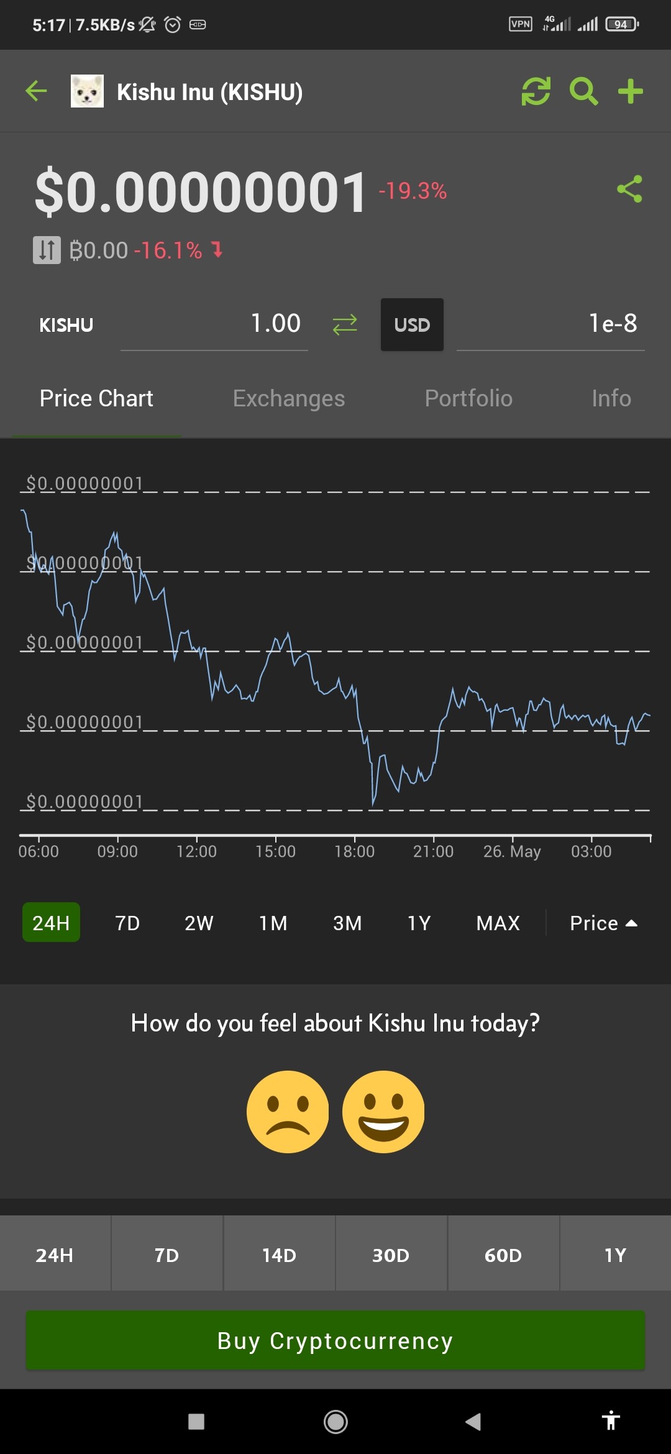Select the happy face sentiment emoji

(x=383, y=1112)
